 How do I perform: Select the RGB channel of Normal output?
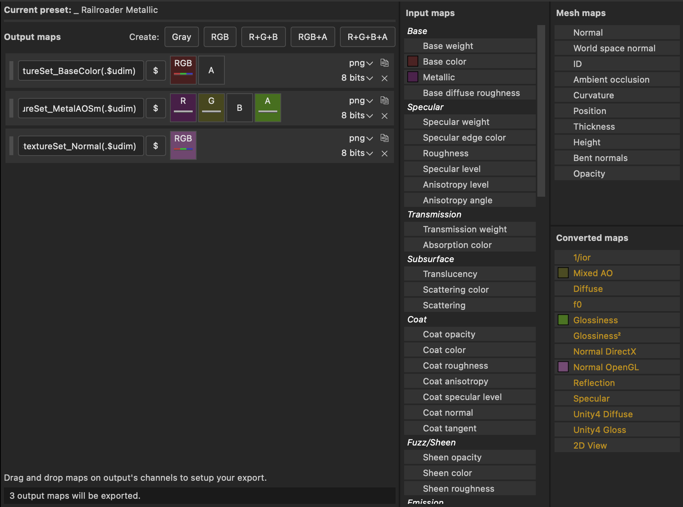183,145
